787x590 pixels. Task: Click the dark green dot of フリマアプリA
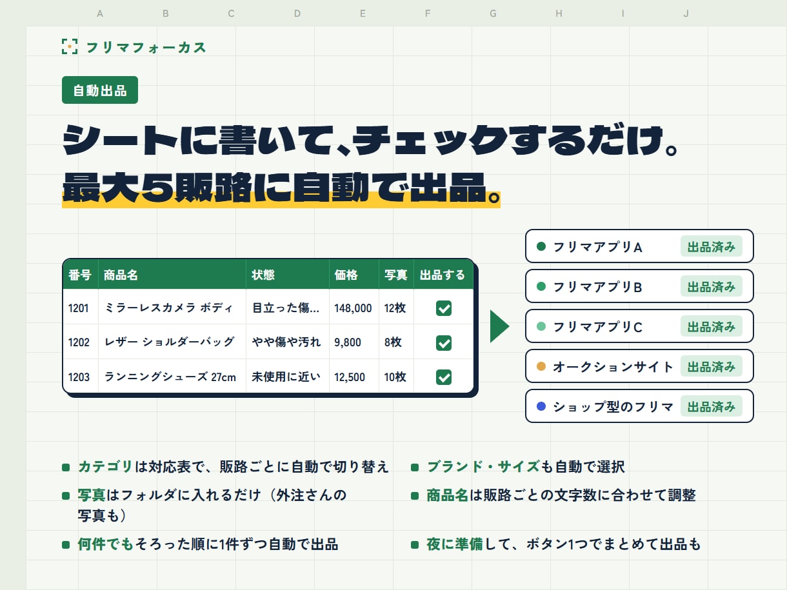click(541, 246)
